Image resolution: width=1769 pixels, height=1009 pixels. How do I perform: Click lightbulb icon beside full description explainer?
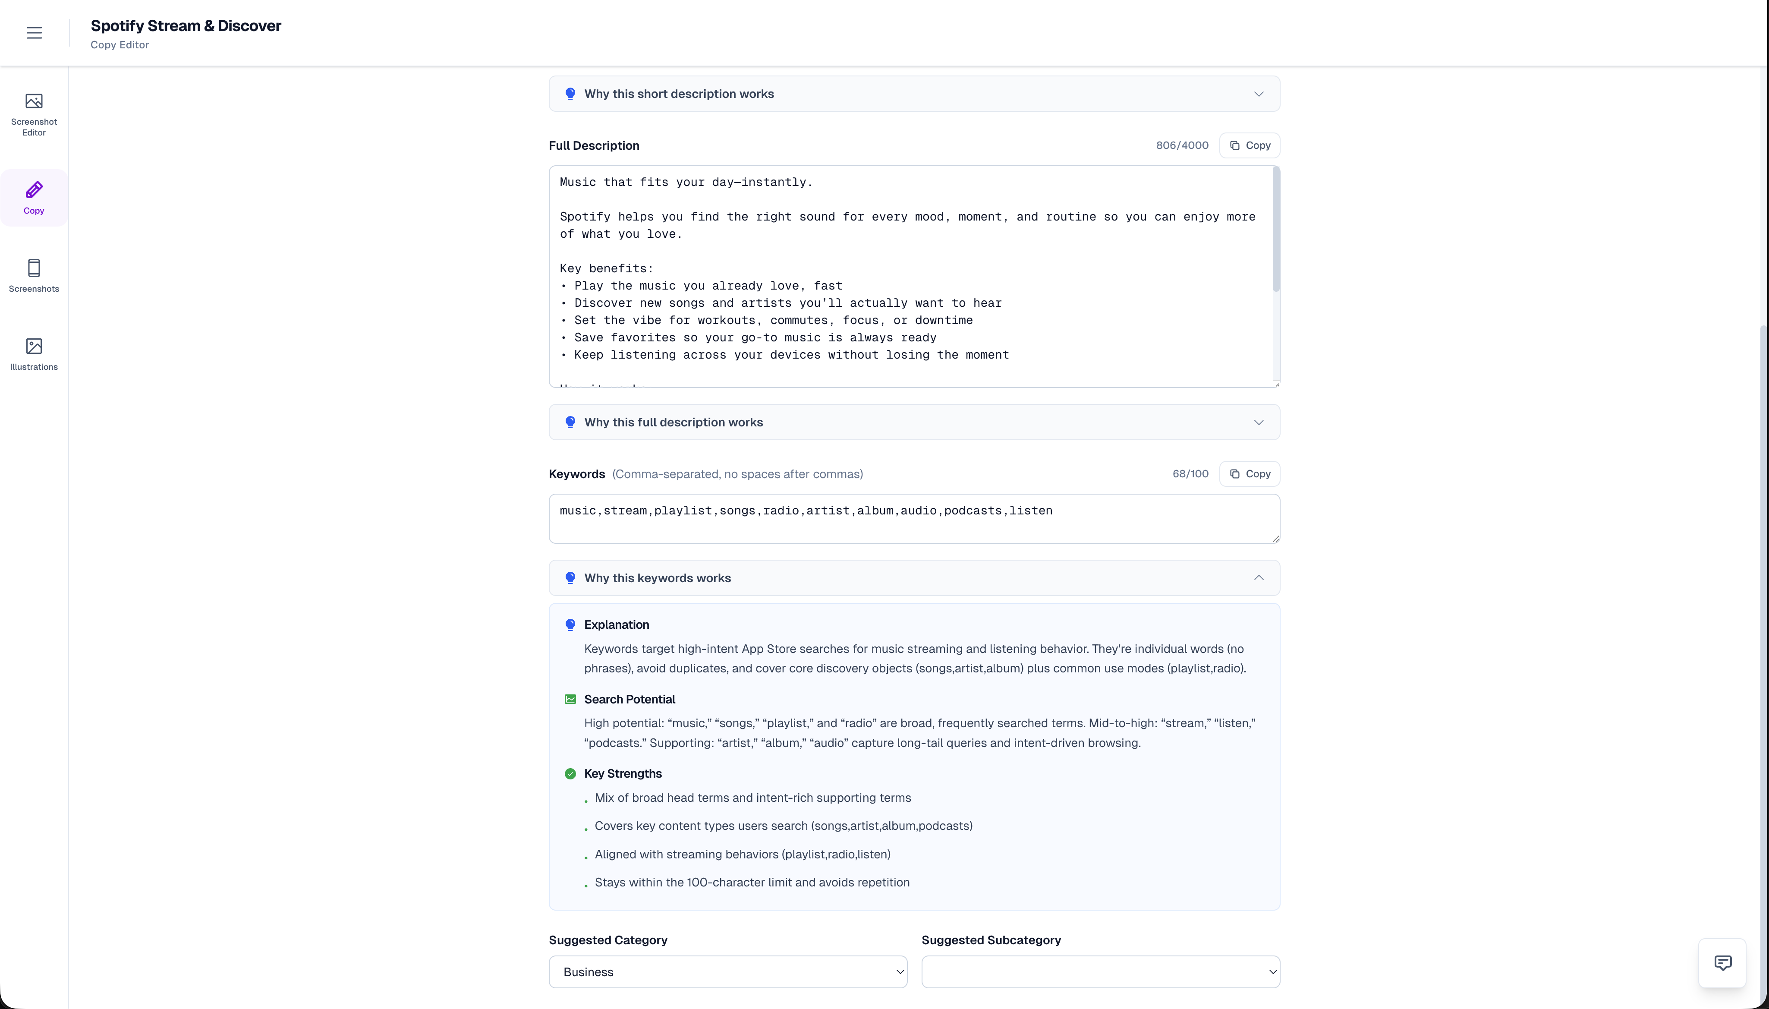pyautogui.click(x=570, y=422)
